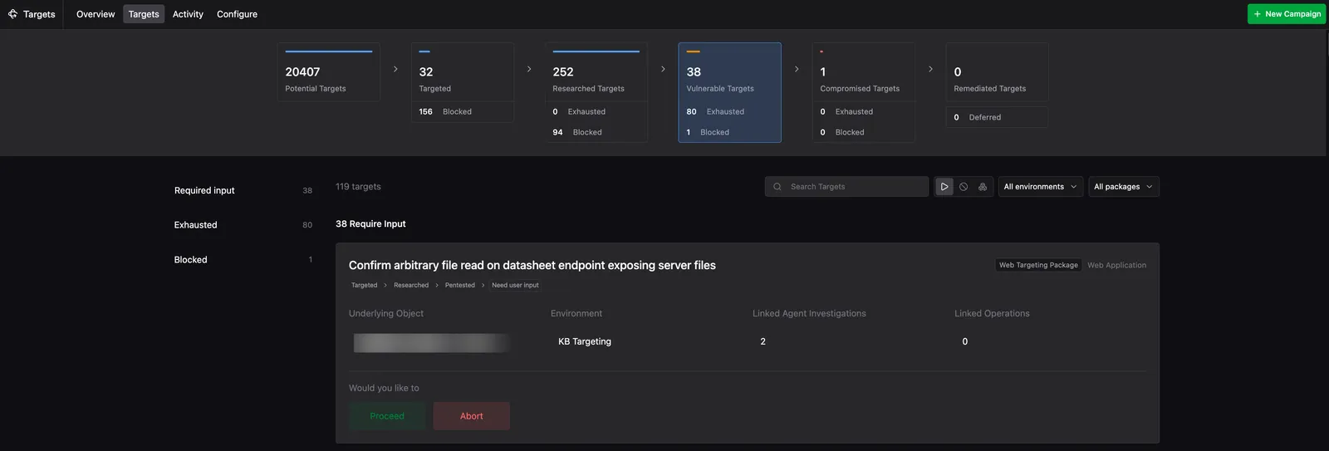Screen dimensions: 1329x451
Task: Select the 20407 Potential Targets card
Action: pos(329,72)
